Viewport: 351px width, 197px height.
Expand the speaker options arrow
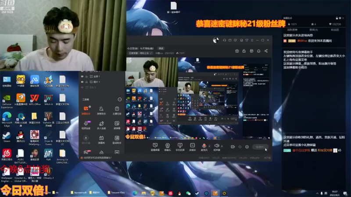point(222,146)
